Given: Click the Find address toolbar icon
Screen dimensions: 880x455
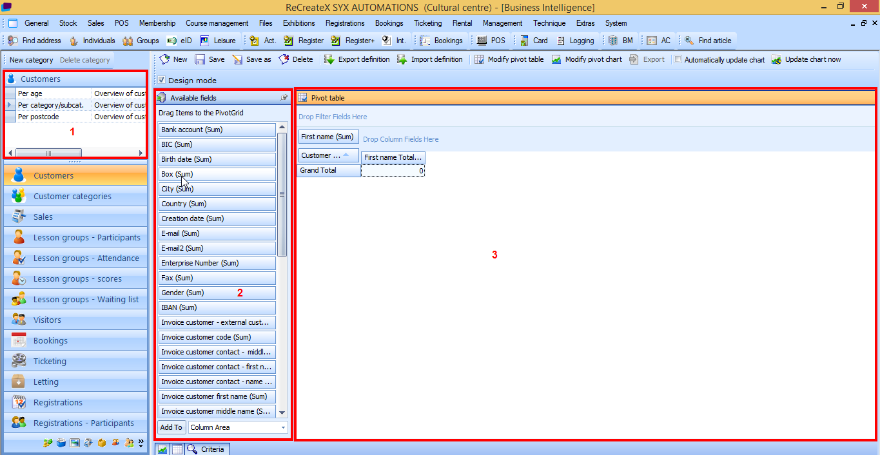Looking at the screenshot, I should tap(13, 41).
